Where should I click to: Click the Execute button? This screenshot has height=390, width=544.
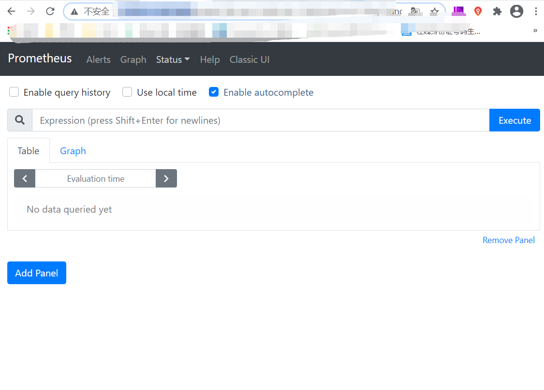(515, 120)
